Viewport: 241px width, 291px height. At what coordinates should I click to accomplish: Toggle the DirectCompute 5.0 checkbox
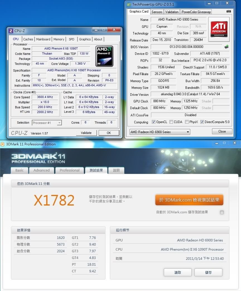202,122
